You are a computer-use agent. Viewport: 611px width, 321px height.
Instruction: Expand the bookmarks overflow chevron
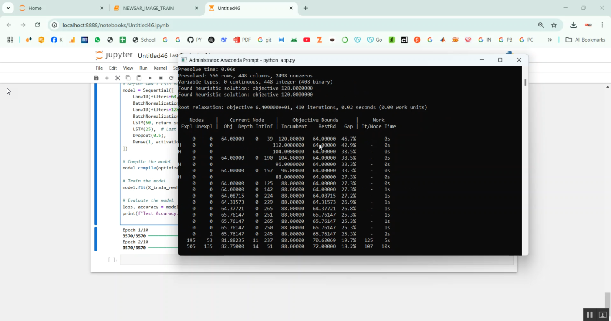550,40
